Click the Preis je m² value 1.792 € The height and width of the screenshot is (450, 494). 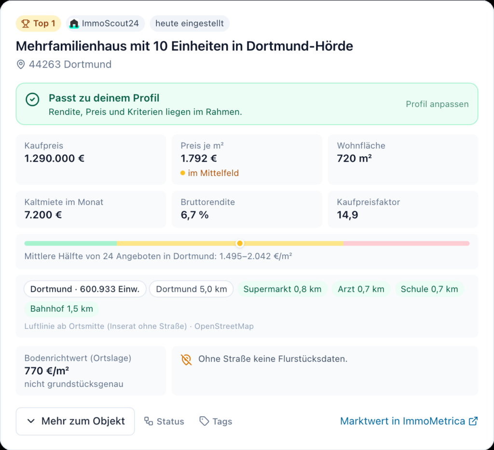(x=199, y=158)
